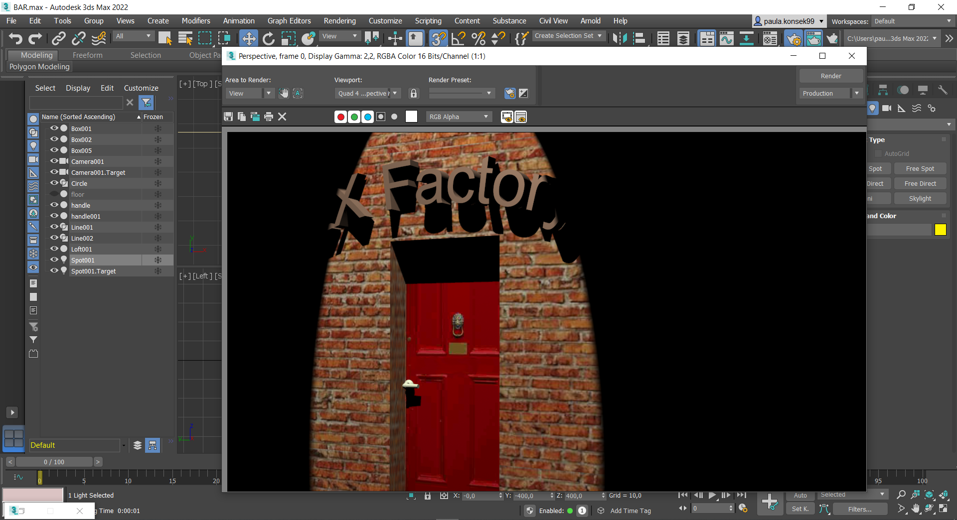Open the Render Preset dropdown
This screenshot has height=520, width=957.
pos(462,93)
